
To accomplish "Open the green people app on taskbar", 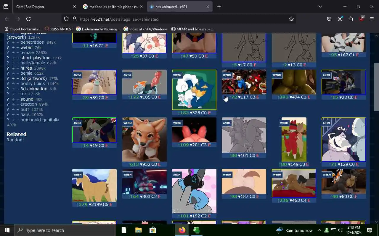I will point(196,230).
